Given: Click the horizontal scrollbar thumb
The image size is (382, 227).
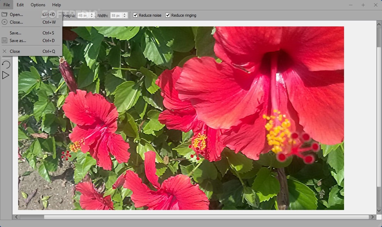Looking at the screenshot, I should point(206,217).
